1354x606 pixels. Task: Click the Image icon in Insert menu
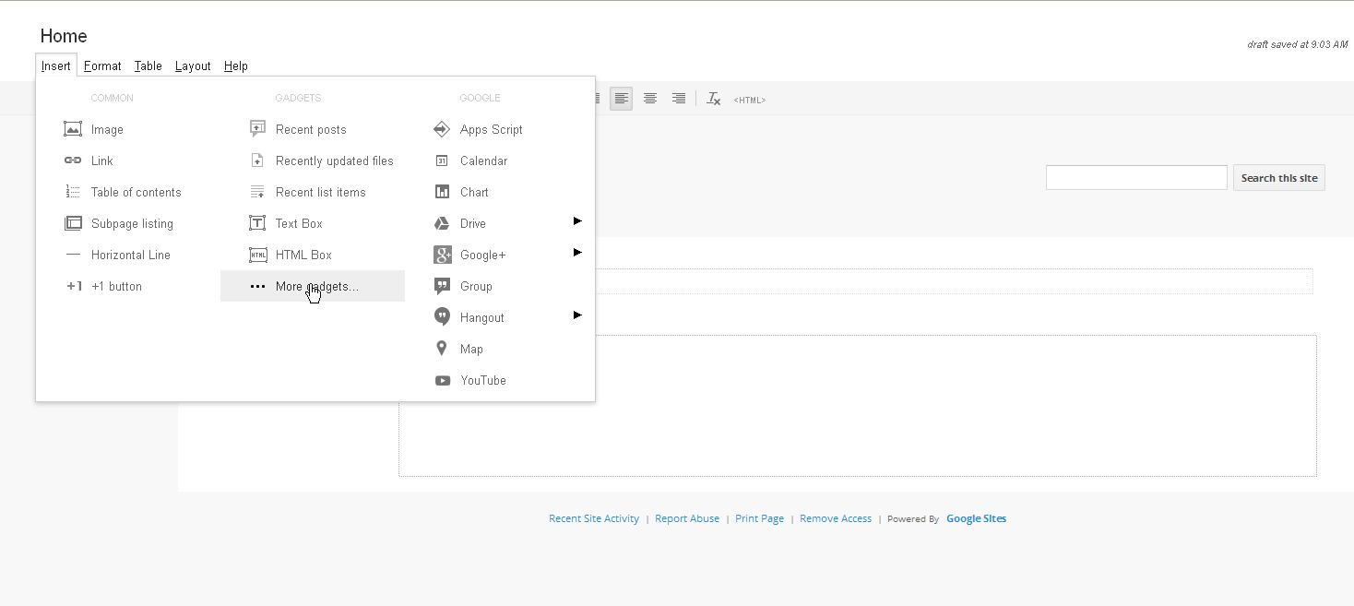[x=73, y=129]
